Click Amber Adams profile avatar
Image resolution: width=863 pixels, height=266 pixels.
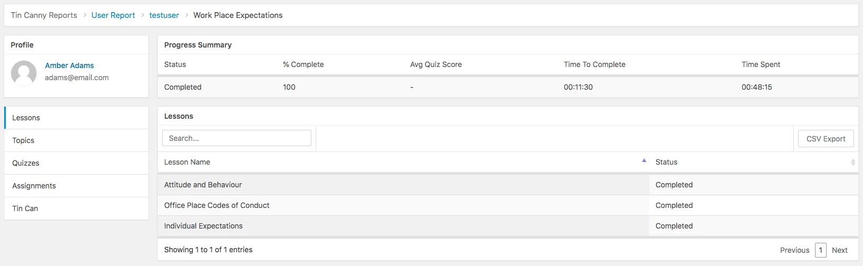coord(24,73)
